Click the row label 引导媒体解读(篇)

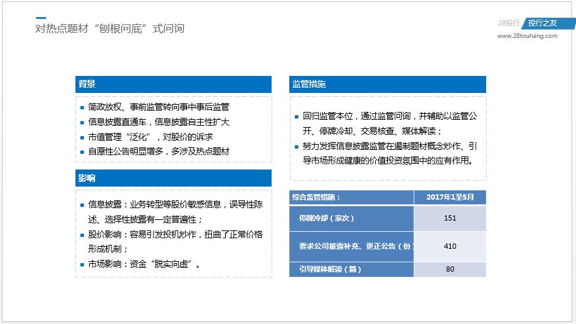[x=330, y=269]
